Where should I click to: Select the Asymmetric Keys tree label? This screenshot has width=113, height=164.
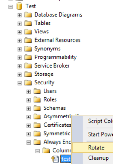(x=57, y=117)
